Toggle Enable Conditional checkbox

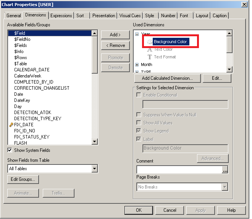pos(139,95)
